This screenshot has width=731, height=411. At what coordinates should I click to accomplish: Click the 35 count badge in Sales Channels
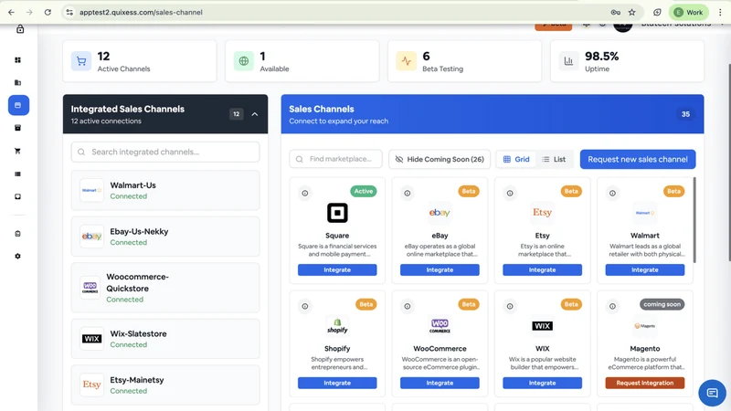686,114
